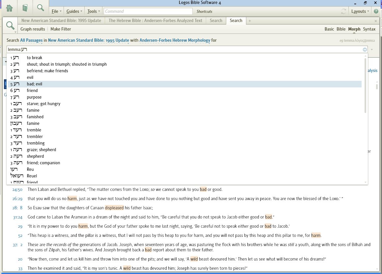
Task: Click the suggestion list scrollbar thumb
Action: [x=365, y=85]
